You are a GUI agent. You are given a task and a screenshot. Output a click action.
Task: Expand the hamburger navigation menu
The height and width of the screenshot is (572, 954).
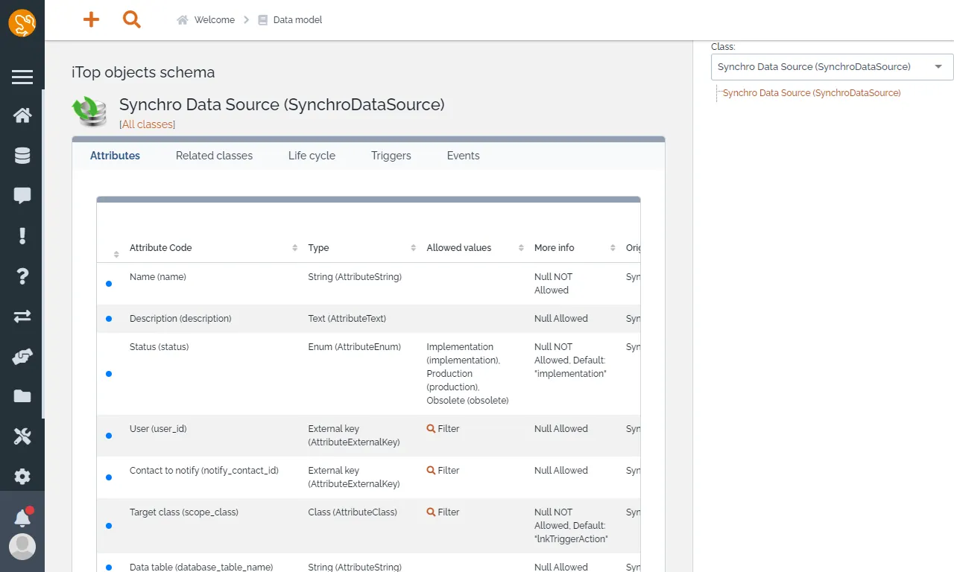pos(22,77)
